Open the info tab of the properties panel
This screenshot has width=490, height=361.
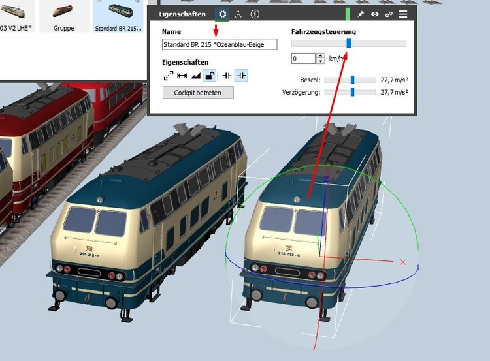point(255,14)
